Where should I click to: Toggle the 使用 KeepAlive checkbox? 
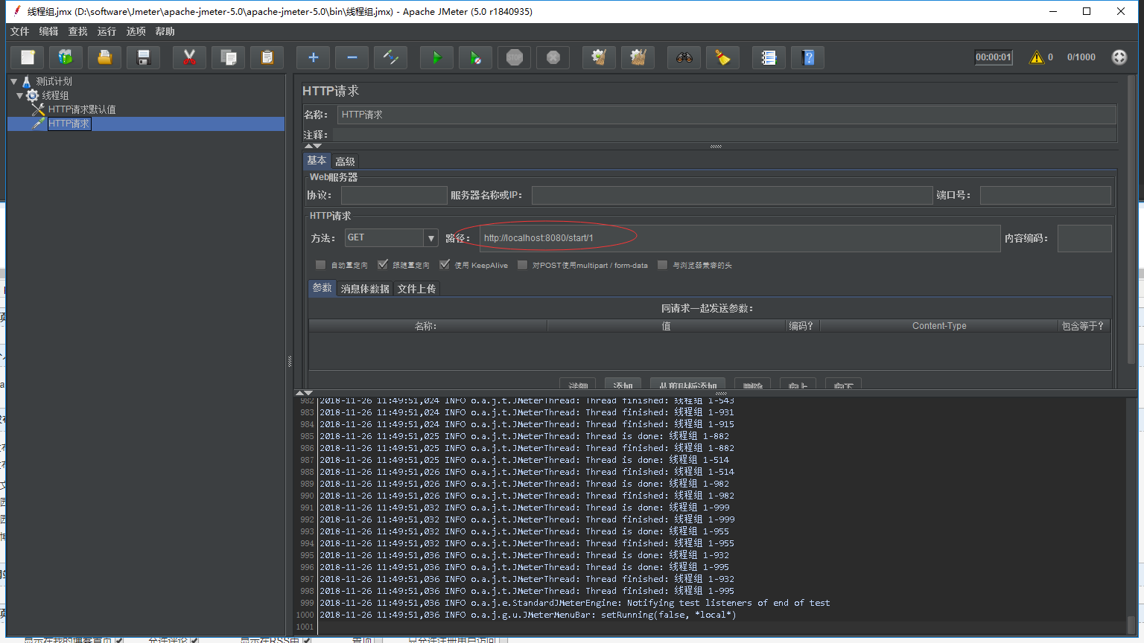click(445, 265)
